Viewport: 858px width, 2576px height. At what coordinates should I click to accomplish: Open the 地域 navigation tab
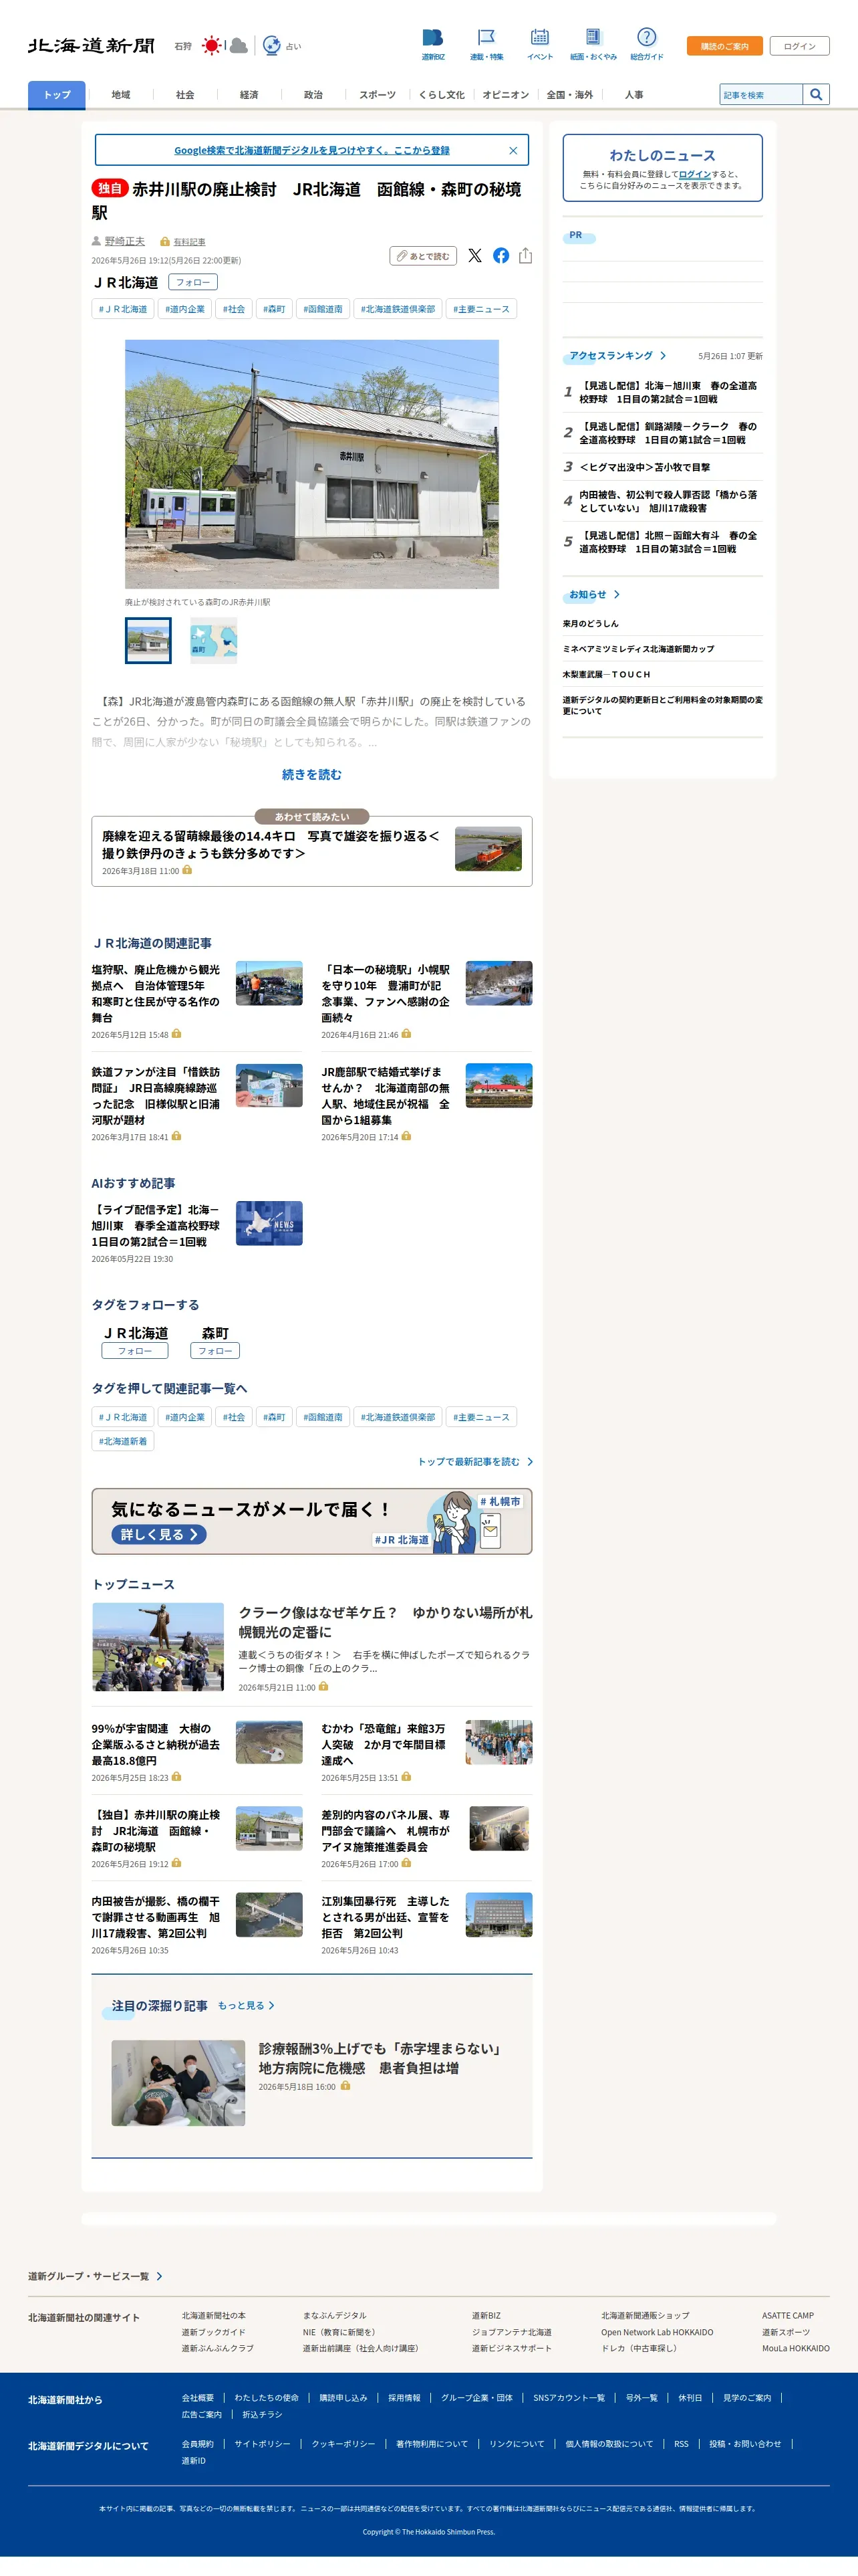(121, 95)
